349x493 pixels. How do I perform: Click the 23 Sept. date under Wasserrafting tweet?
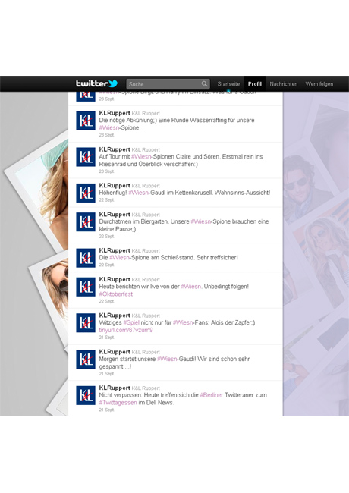107,135
